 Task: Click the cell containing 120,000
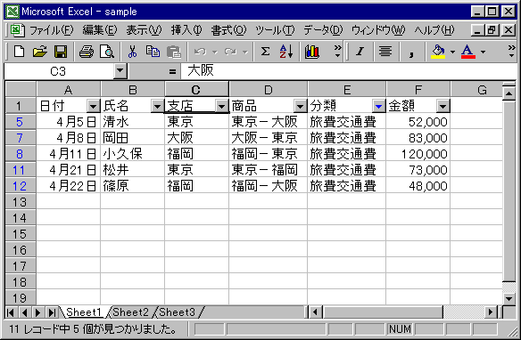click(x=418, y=154)
